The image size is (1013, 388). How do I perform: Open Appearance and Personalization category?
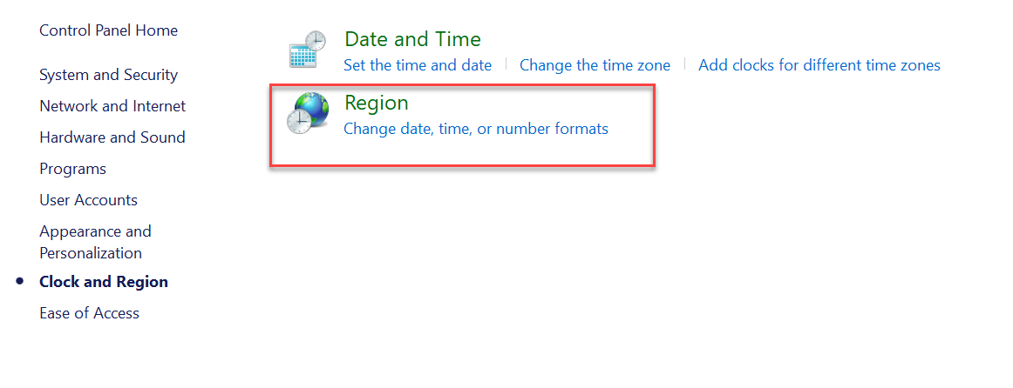tap(96, 242)
